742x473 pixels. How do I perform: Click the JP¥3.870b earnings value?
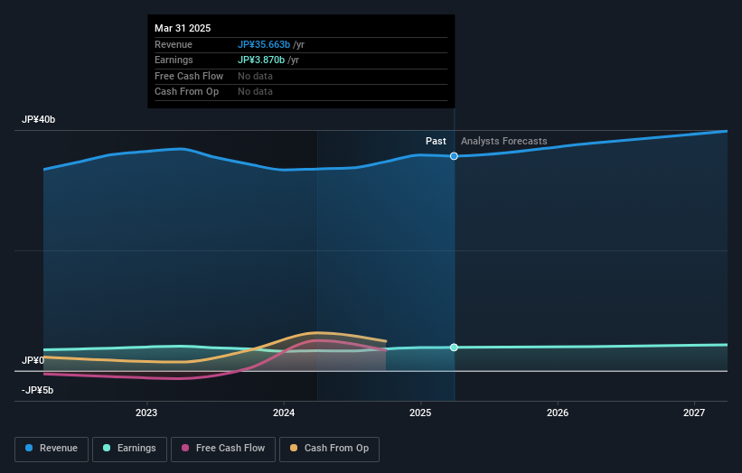[261, 60]
